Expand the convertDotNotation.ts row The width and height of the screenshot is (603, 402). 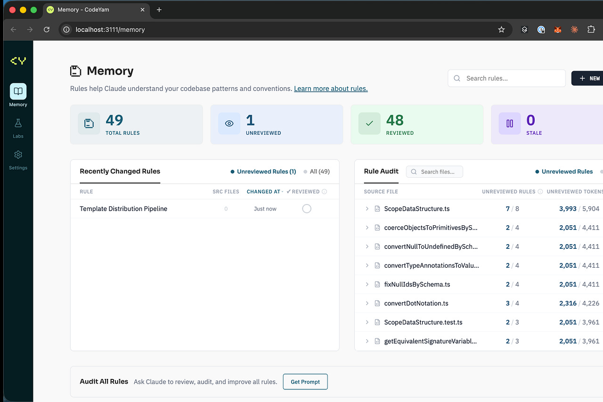[367, 304]
